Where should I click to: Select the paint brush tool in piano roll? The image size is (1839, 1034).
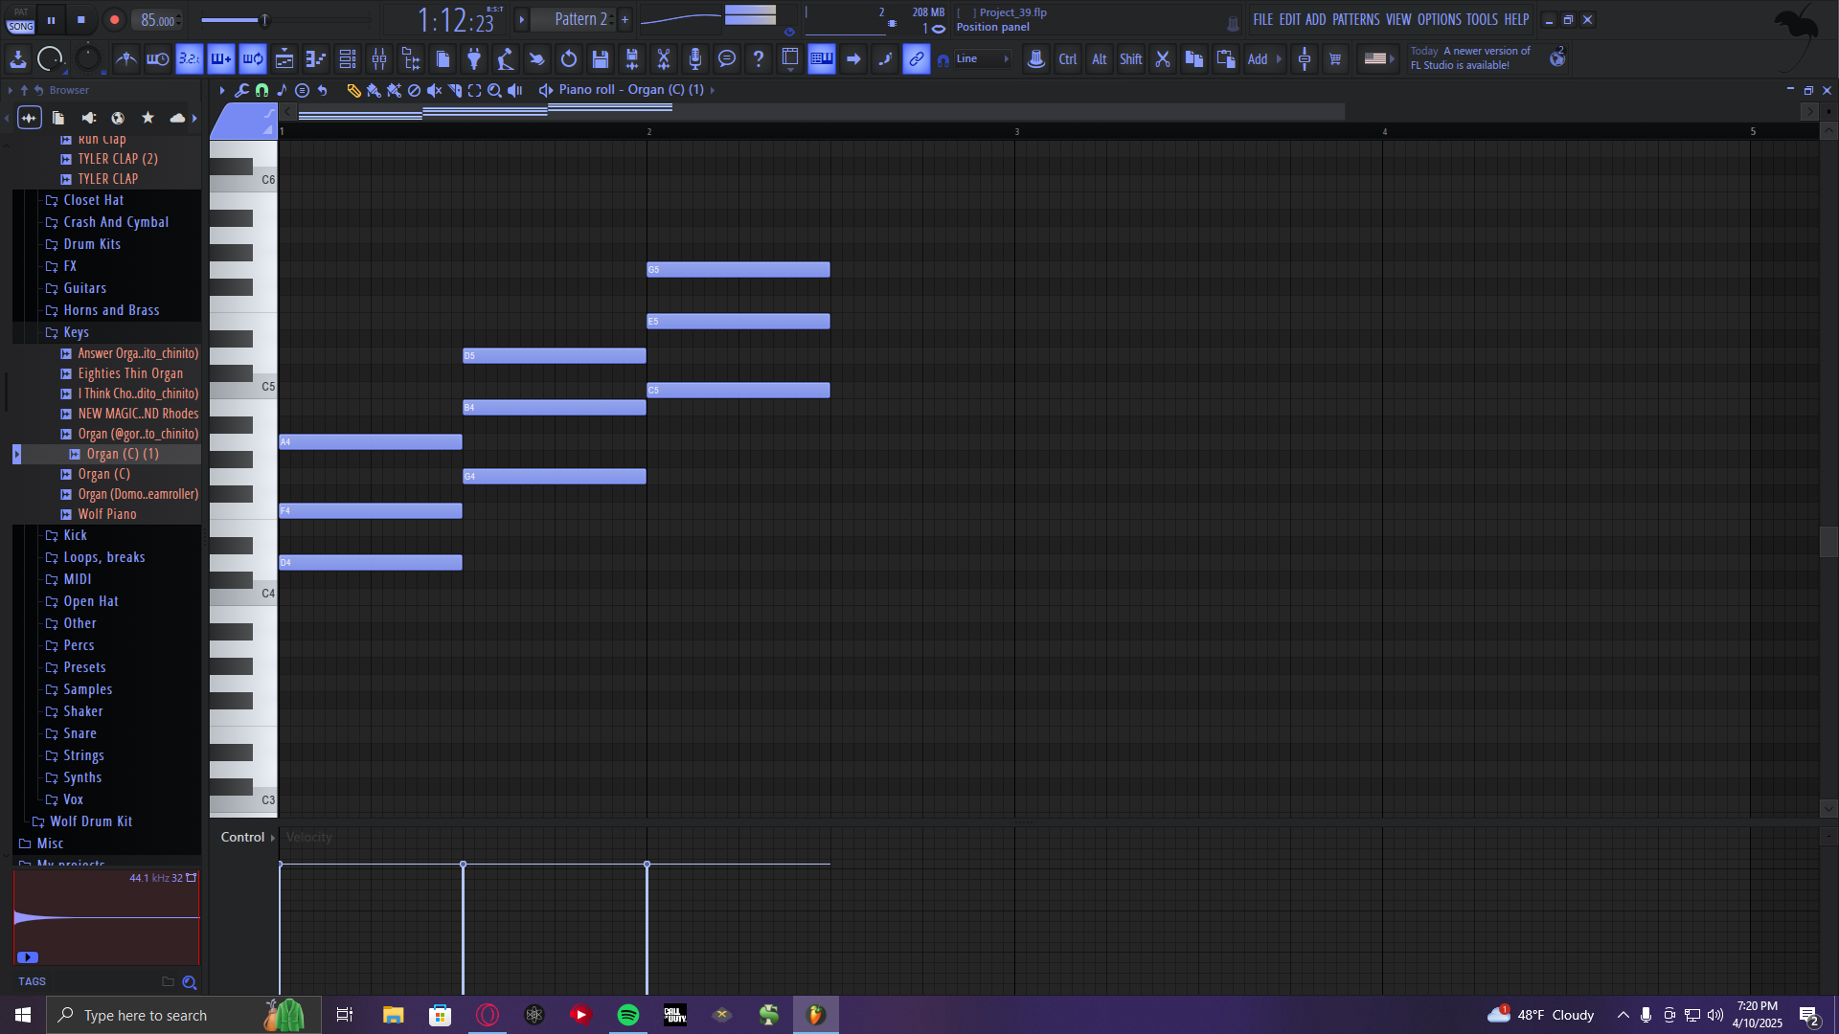[374, 90]
